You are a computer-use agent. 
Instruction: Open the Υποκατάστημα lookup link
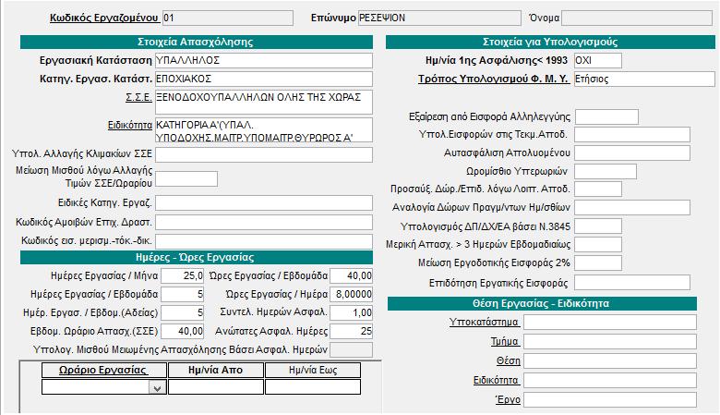pos(484,323)
